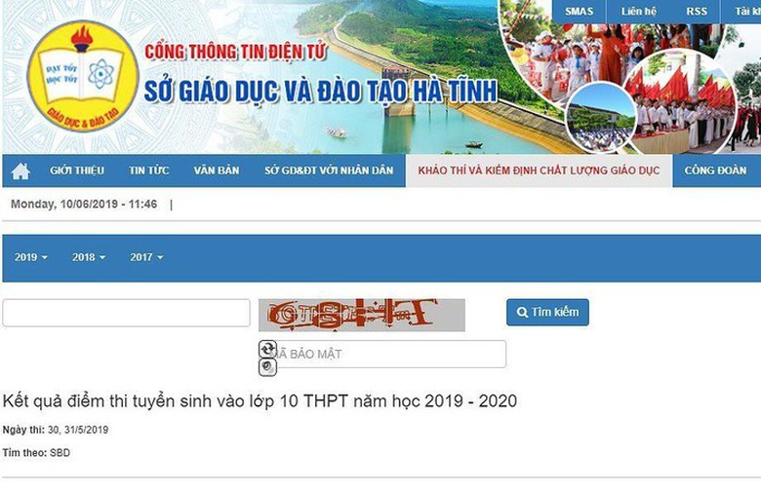Expand the 2019 dropdown
Screen dimensions: 761x491
(x=31, y=257)
